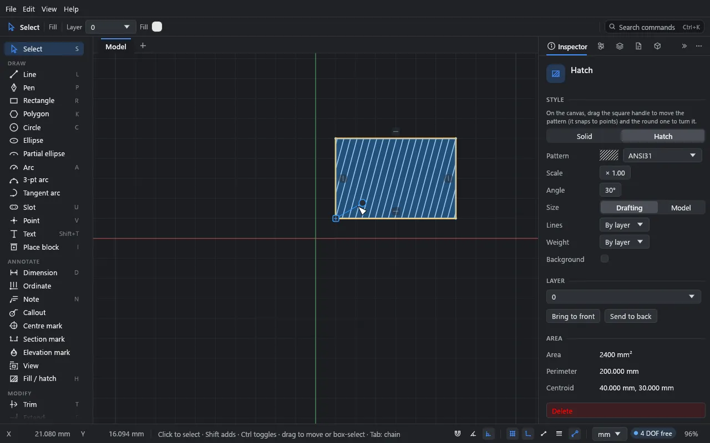The image size is (710, 443).
Task: Open the File menu
Action: 11,9
